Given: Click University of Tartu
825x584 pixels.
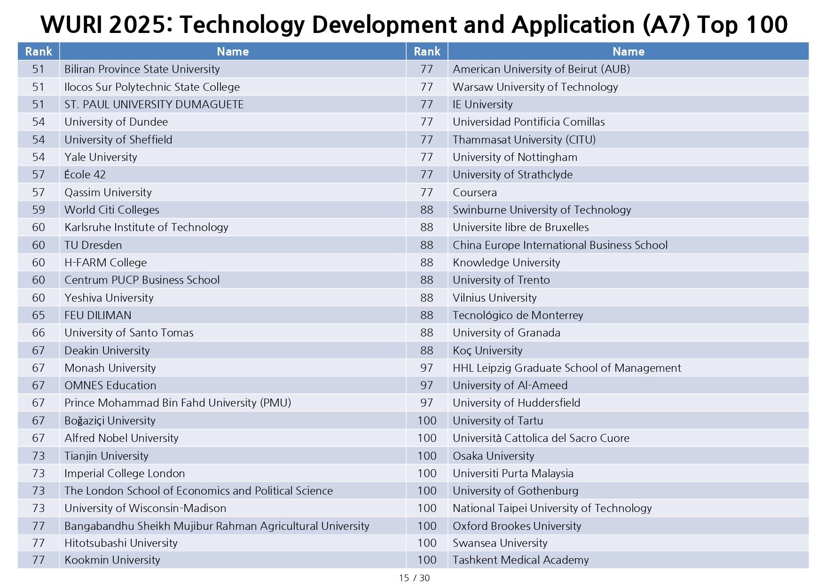Looking at the screenshot, I should pos(498,421).
